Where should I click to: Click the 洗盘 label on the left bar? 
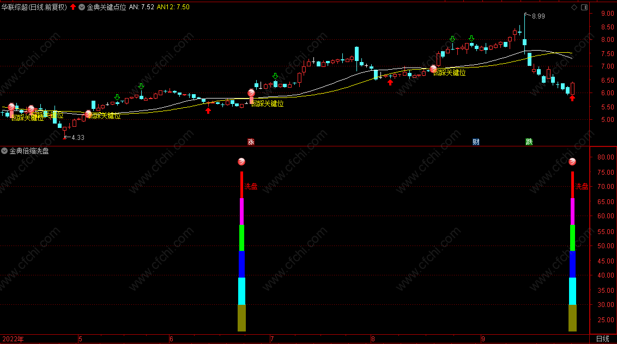(x=251, y=186)
